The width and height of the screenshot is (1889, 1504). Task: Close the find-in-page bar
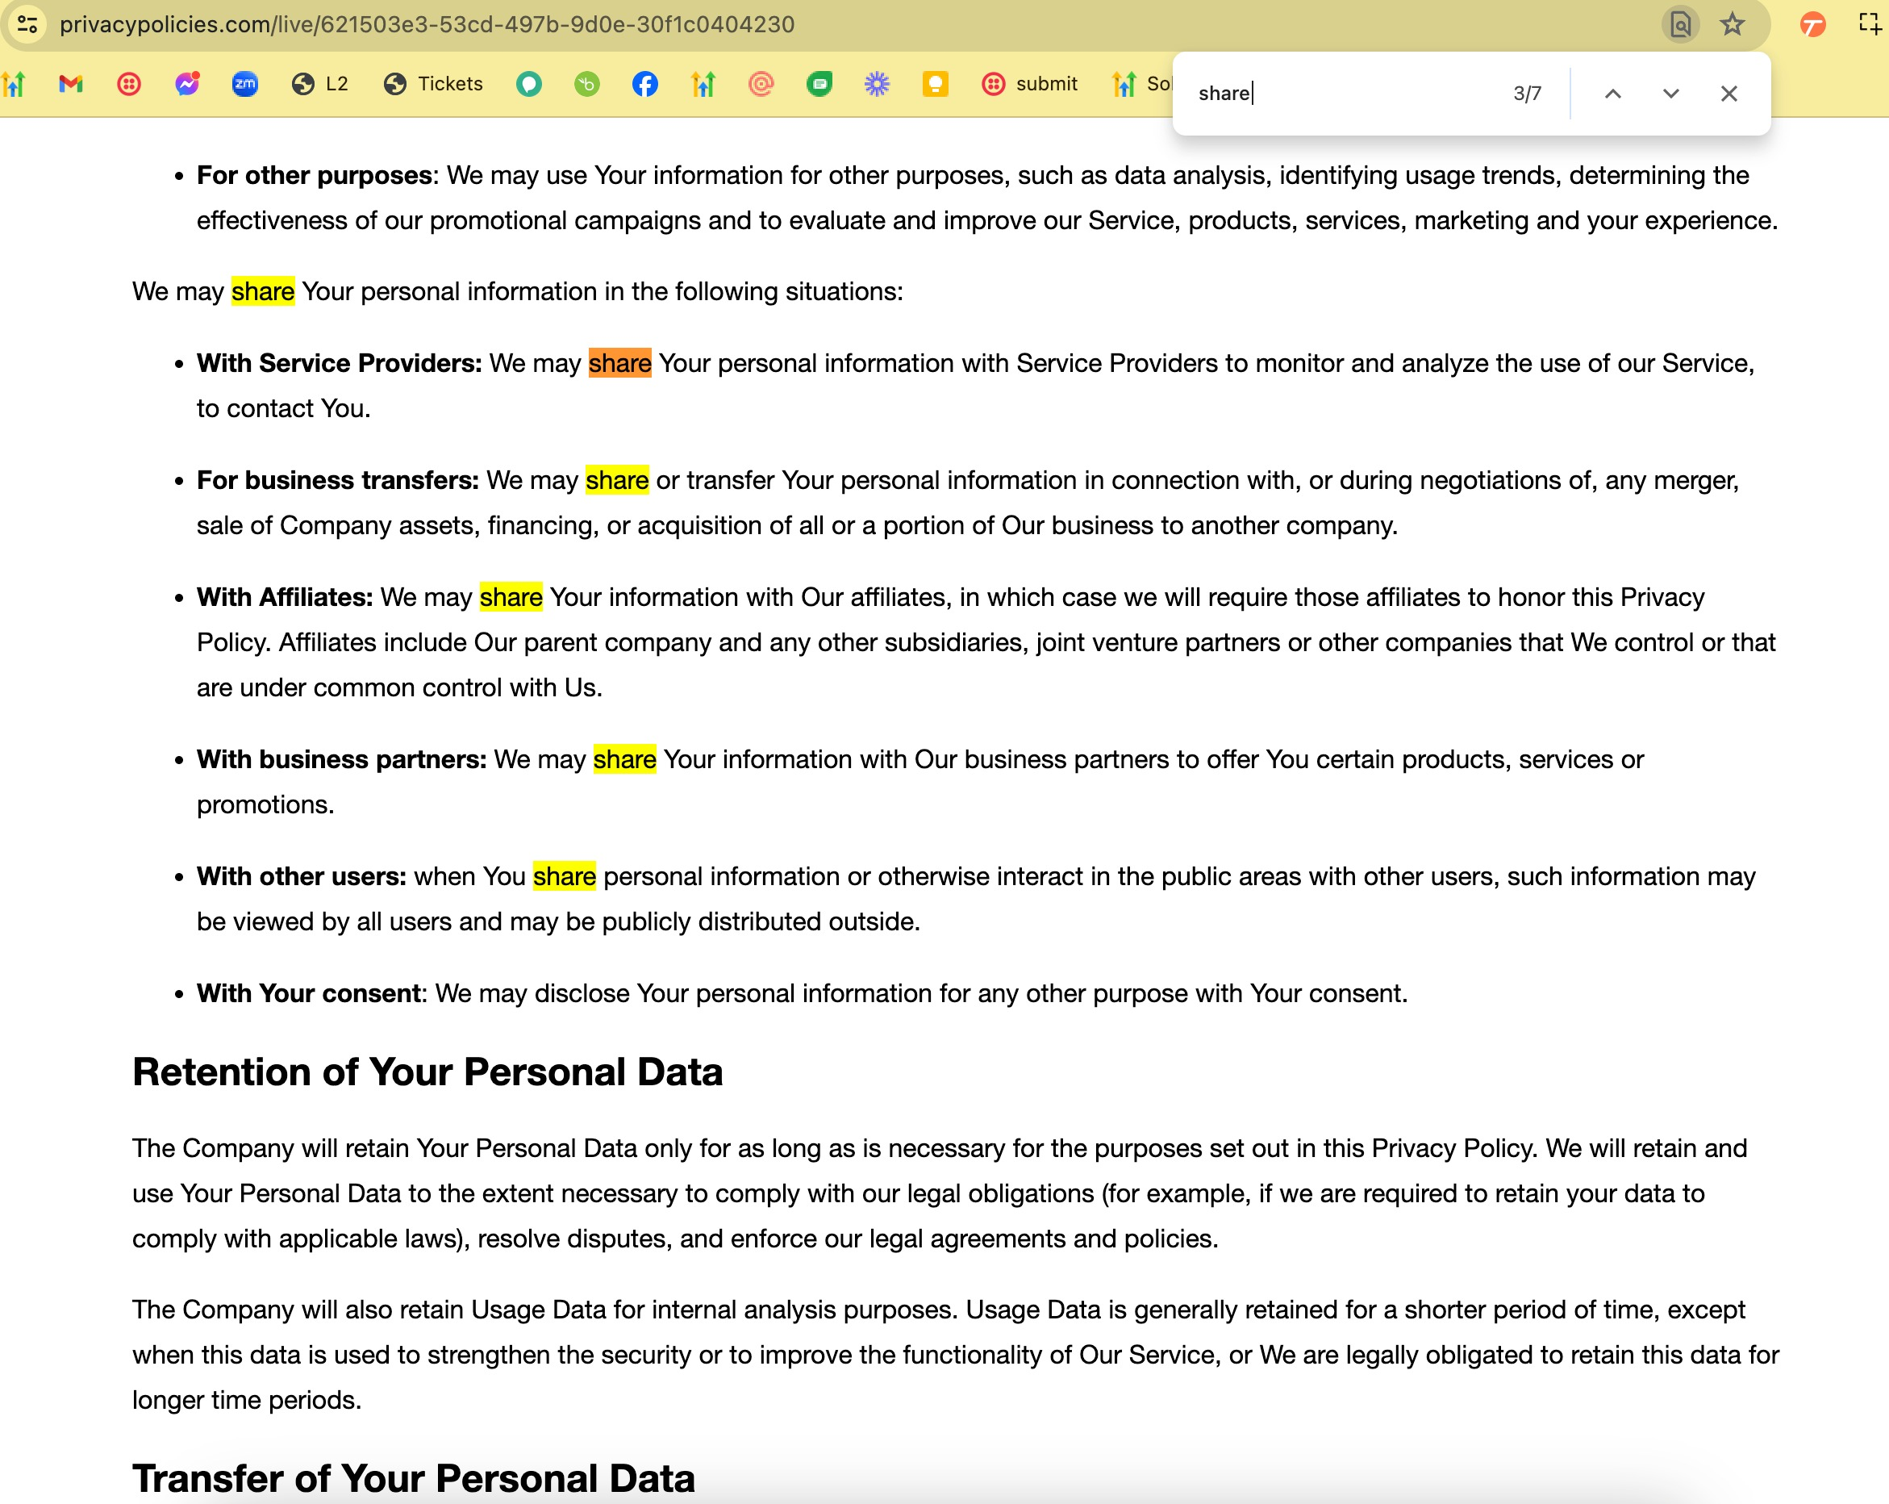1728,94
